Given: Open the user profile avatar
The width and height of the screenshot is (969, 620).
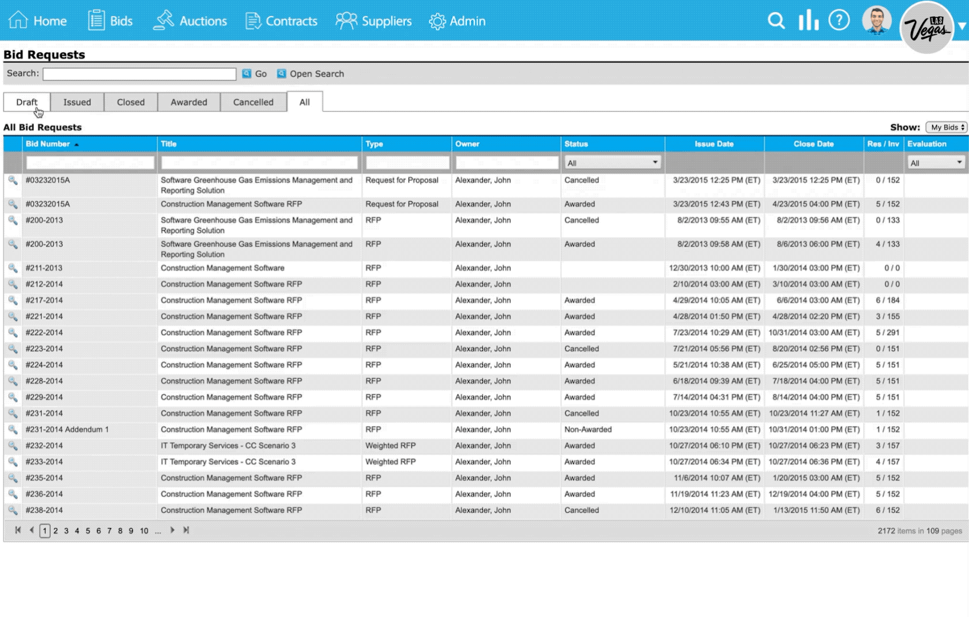Looking at the screenshot, I should (x=876, y=21).
